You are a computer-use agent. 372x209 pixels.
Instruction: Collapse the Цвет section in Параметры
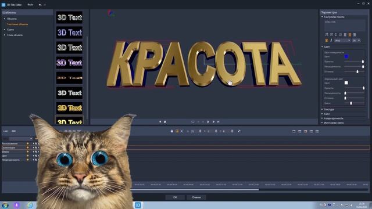[x=322, y=46]
